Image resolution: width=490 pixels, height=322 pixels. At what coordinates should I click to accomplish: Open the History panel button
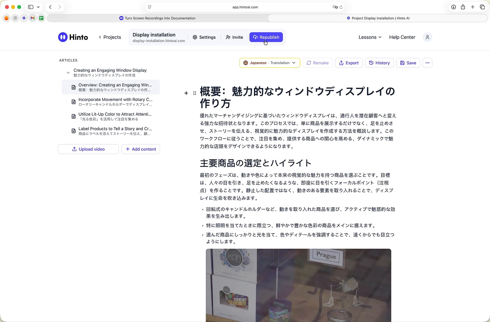379,63
